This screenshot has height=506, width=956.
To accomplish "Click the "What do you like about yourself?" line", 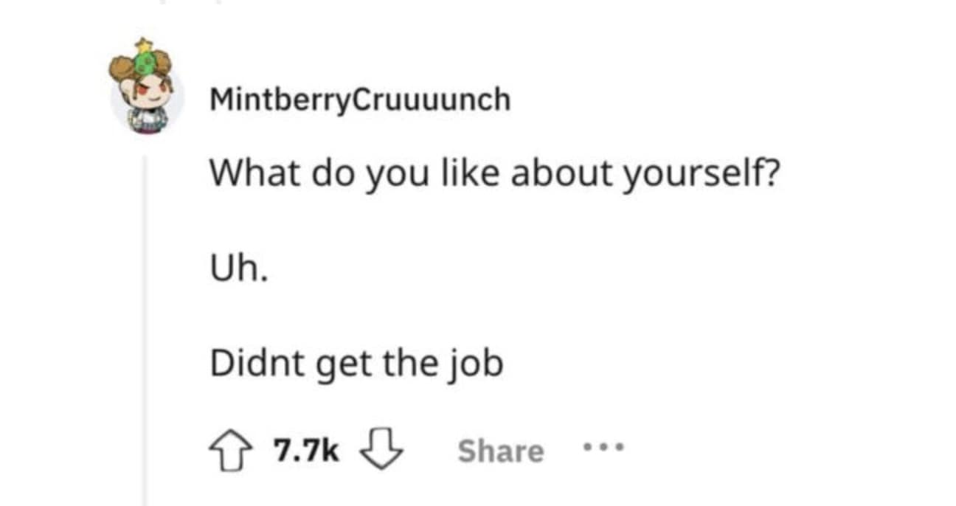I will pos(493,174).
